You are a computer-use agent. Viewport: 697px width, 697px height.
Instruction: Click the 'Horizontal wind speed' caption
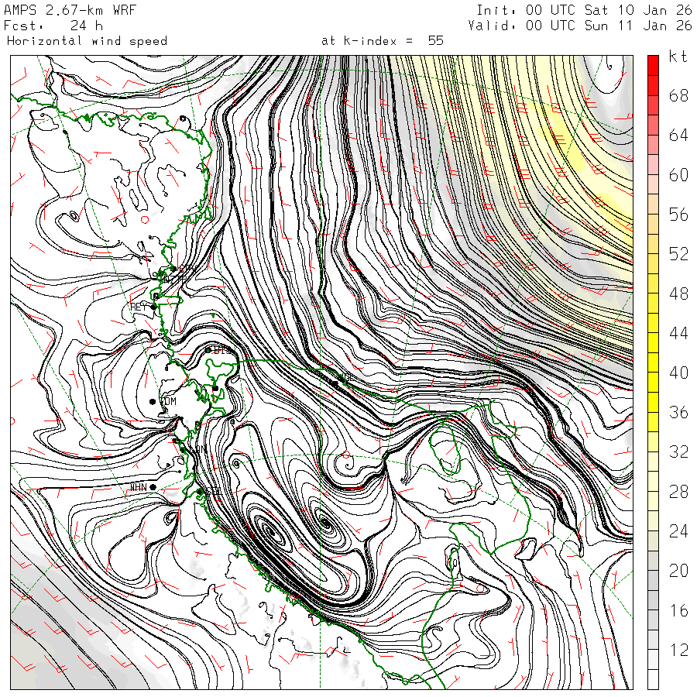tap(87, 41)
